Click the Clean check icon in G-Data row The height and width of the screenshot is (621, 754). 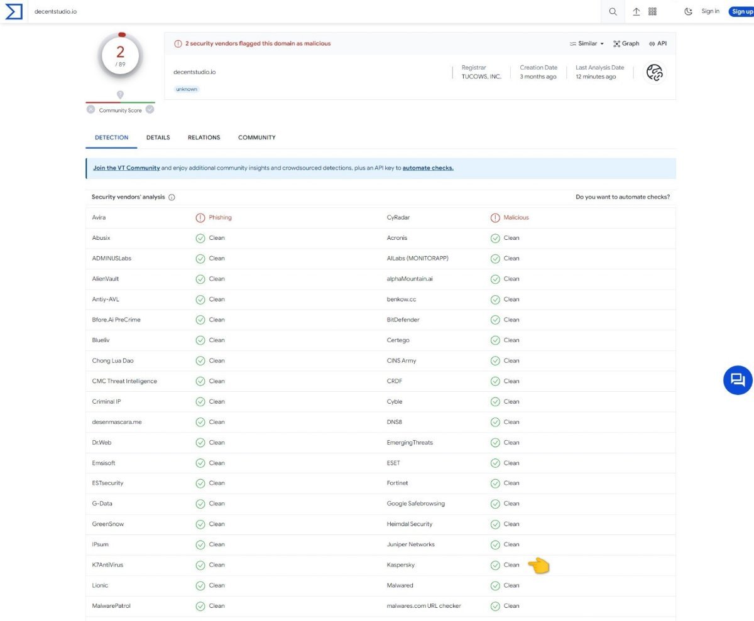point(200,504)
